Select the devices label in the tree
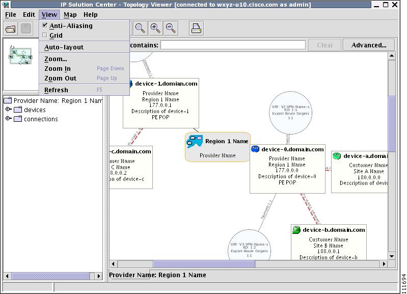Screen dimensions: 407x294 [x=35, y=110]
